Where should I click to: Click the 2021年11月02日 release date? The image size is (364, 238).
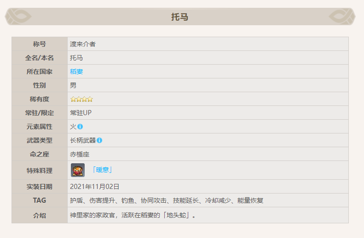pos(95,187)
